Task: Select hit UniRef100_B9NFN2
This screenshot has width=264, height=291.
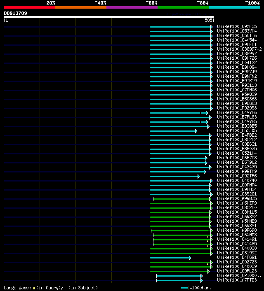Action: tap(237, 76)
